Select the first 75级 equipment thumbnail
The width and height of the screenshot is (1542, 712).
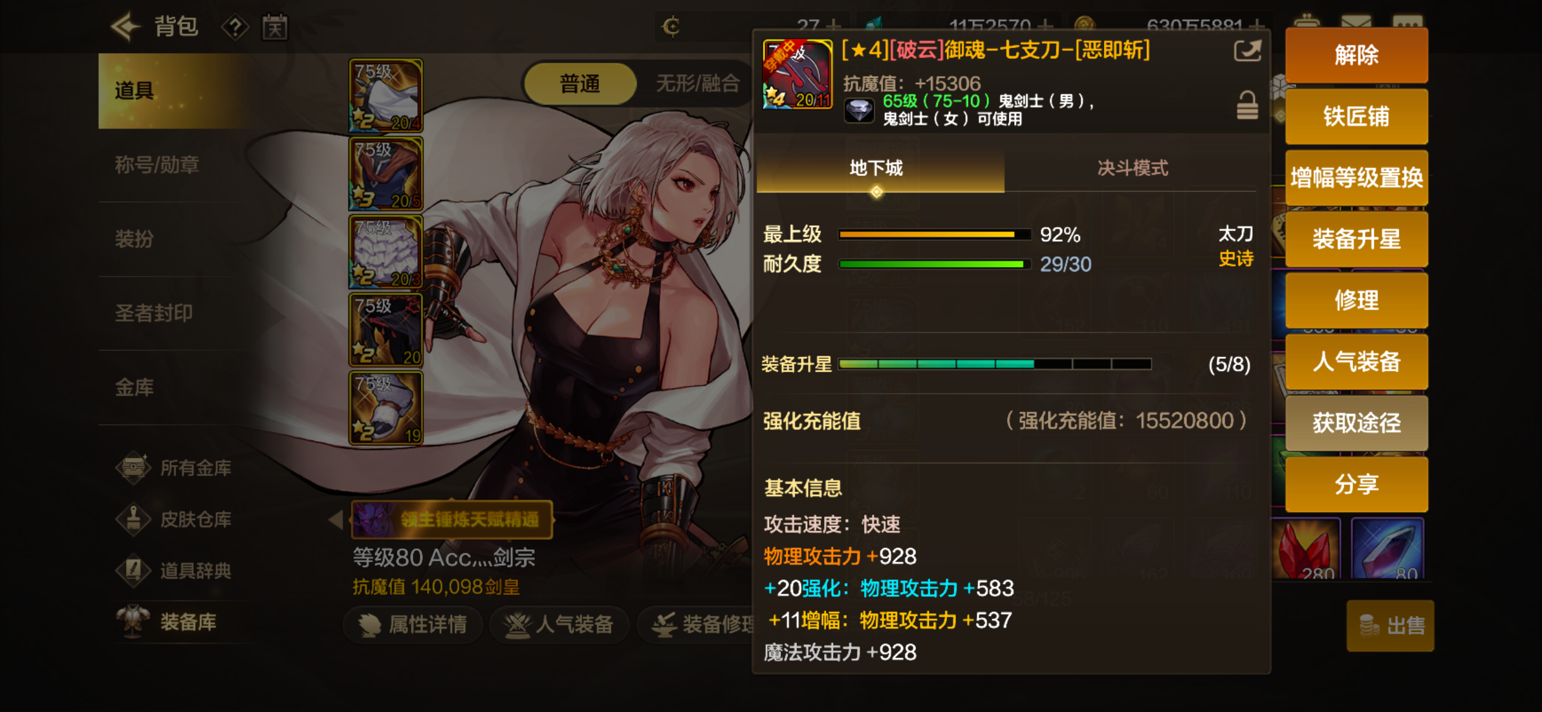coord(385,96)
